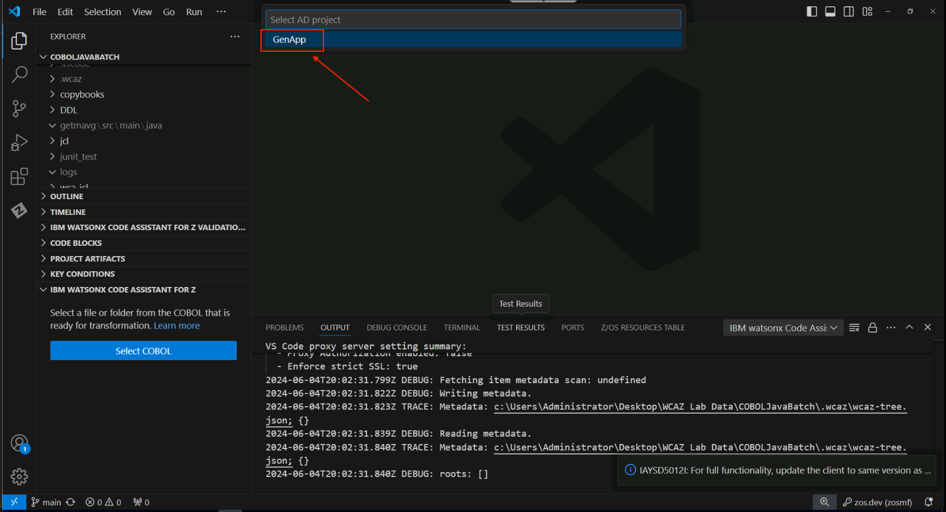Open the Run menu
Viewport: 946px width, 512px height.
pos(194,12)
